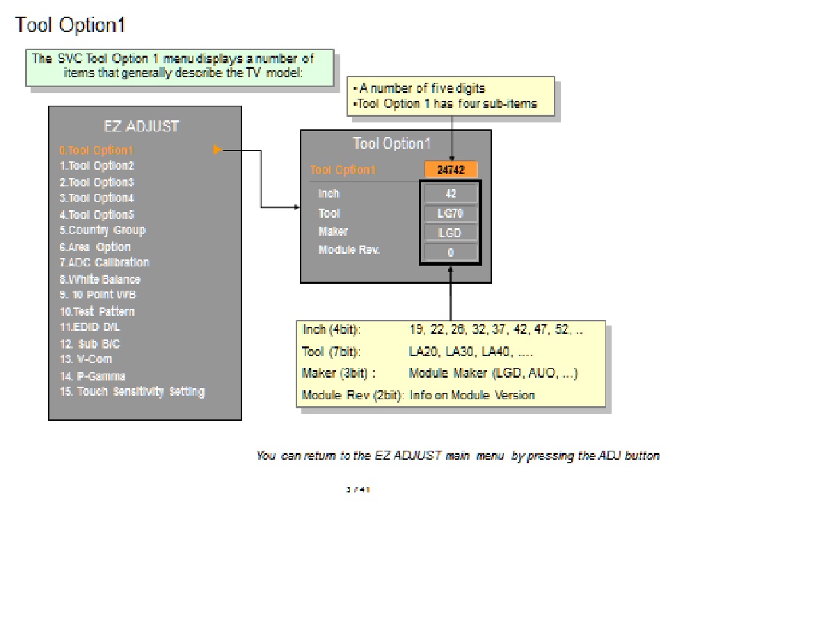Viewport: 835px width, 626px height.
Task: Click the orange 24742 value field
Action: [451, 170]
